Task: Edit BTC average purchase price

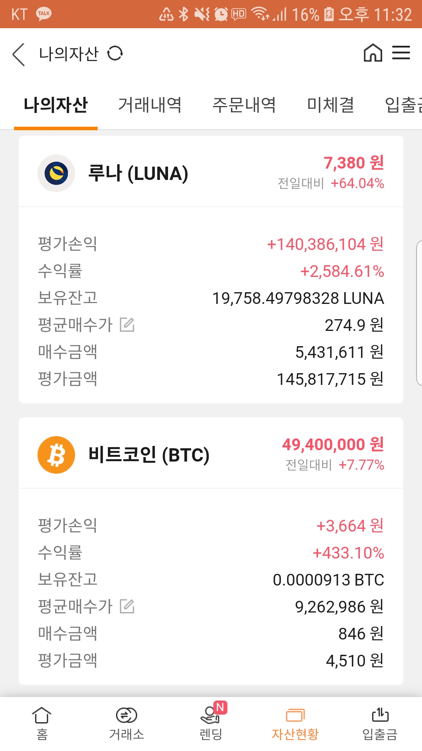Action: 127,606
